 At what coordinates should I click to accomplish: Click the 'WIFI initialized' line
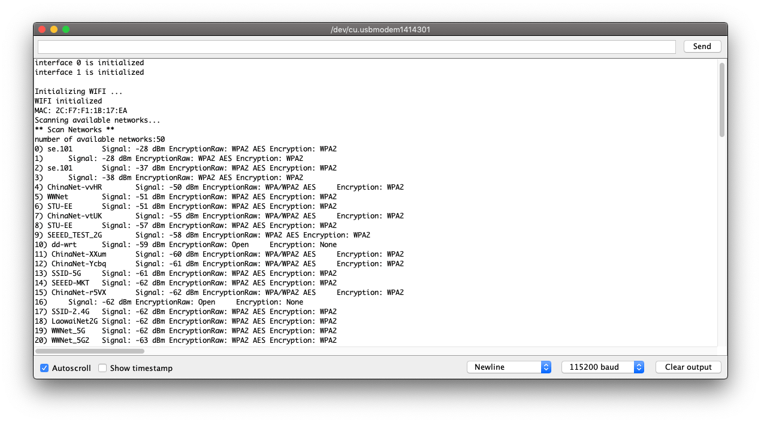click(68, 101)
